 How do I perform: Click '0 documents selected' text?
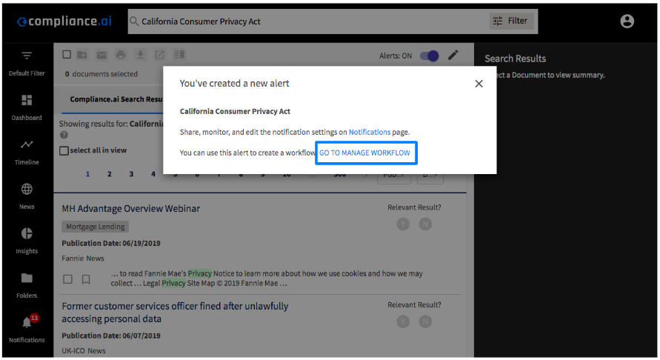point(101,74)
